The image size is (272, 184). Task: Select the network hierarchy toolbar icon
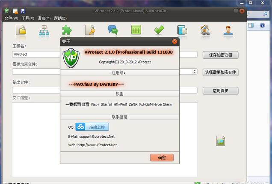tap(44, 30)
